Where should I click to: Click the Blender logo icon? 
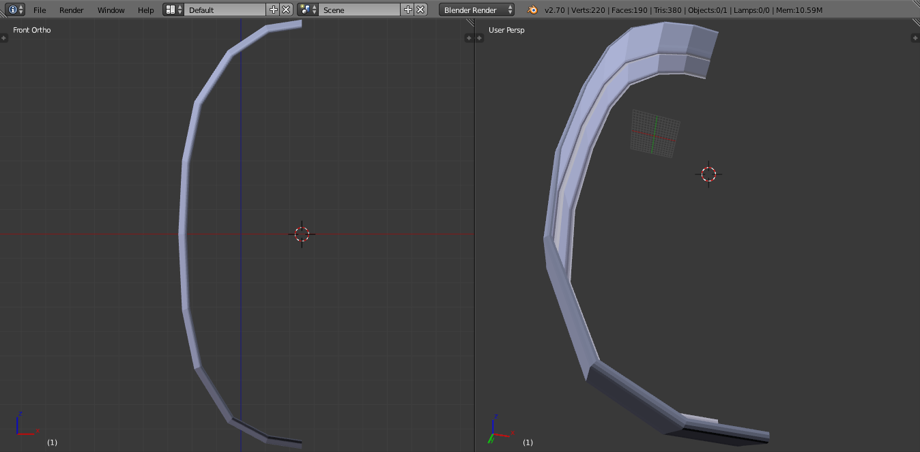coord(532,10)
